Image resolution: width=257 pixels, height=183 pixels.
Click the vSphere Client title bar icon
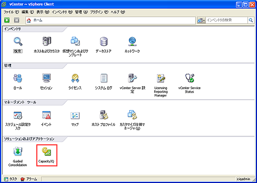point(4,5)
